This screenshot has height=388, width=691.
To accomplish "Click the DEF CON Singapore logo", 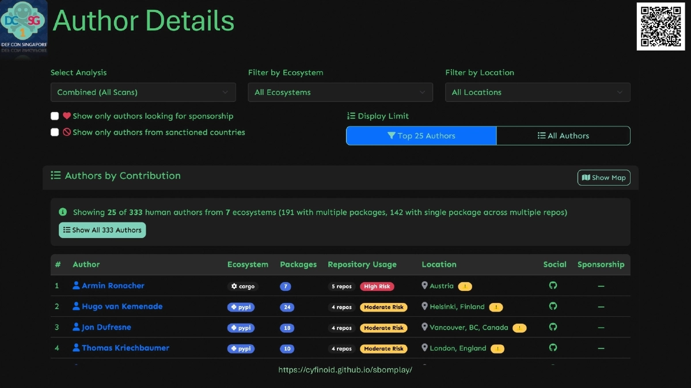I will pyautogui.click(x=24, y=26).
